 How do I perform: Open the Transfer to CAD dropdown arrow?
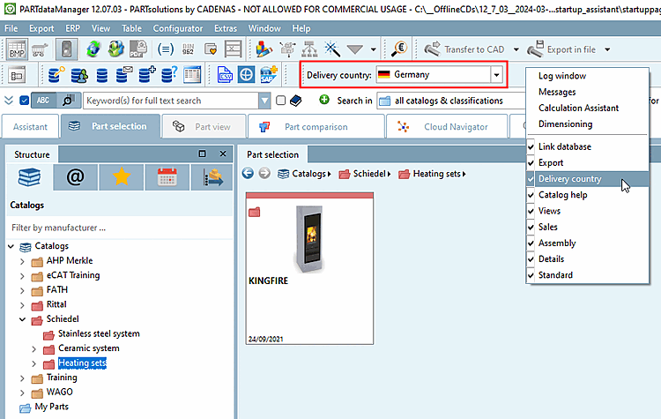pos(516,49)
